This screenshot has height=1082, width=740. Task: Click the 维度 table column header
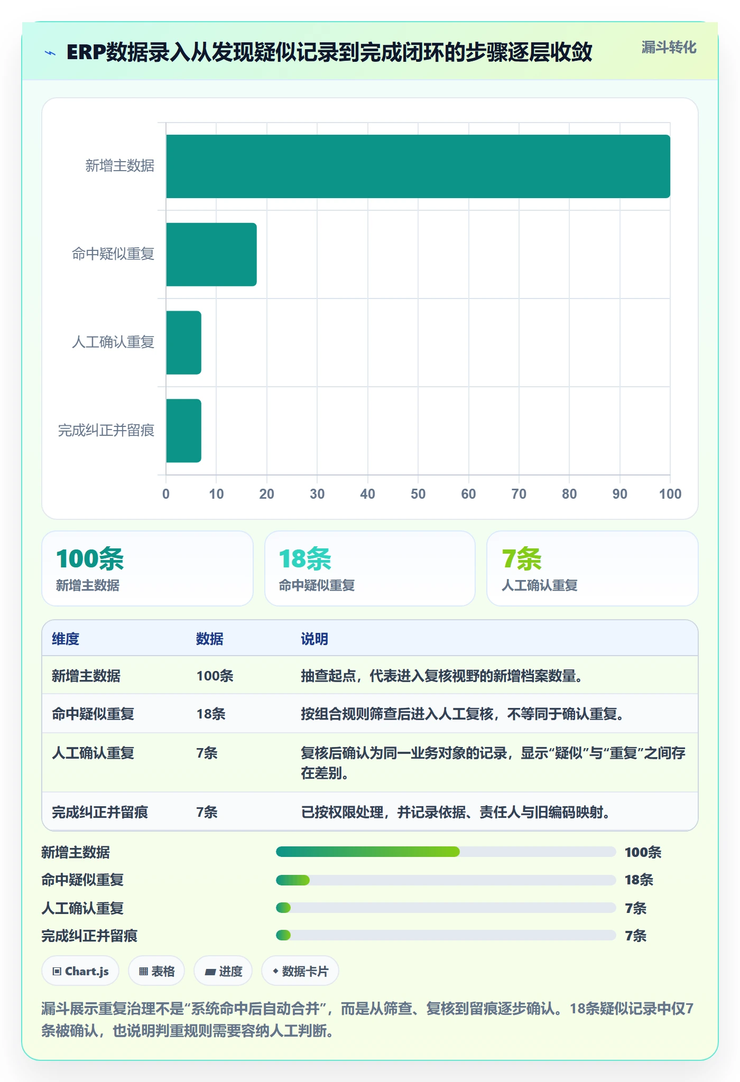pyautogui.click(x=66, y=639)
